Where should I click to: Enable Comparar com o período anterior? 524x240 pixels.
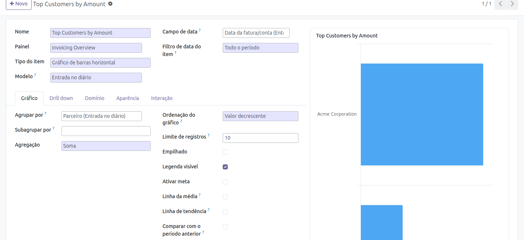pos(225,227)
